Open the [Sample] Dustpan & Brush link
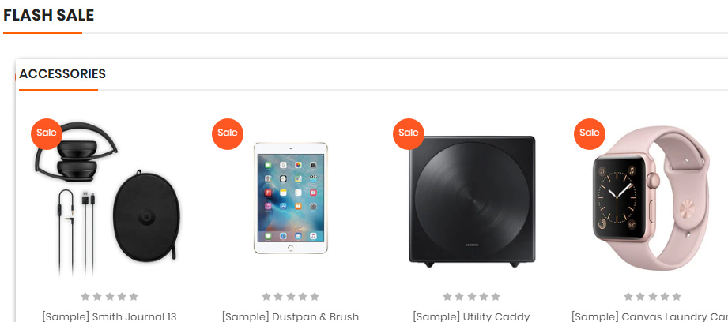The height and width of the screenshot is (322, 728). (x=290, y=317)
